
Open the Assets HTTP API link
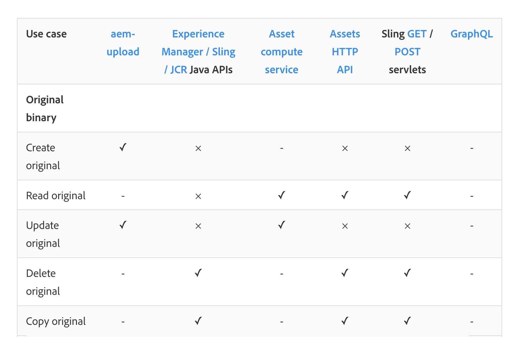coord(345,51)
